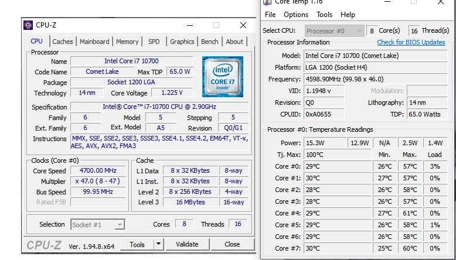Click the Max TDP value 65.0 W
This screenshot has height=260, width=456.
[180, 71]
